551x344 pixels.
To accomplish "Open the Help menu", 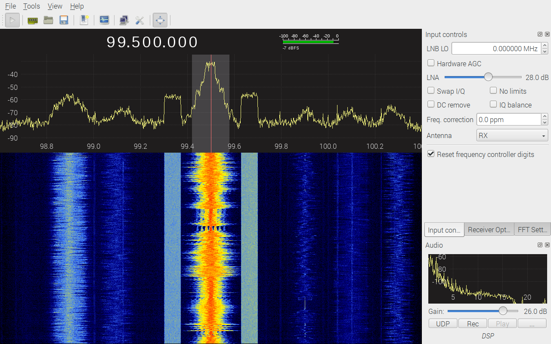I will pos(77,6).
